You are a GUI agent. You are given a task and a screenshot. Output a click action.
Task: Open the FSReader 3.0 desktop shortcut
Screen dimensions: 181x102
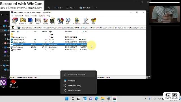[x=13, y=84]
